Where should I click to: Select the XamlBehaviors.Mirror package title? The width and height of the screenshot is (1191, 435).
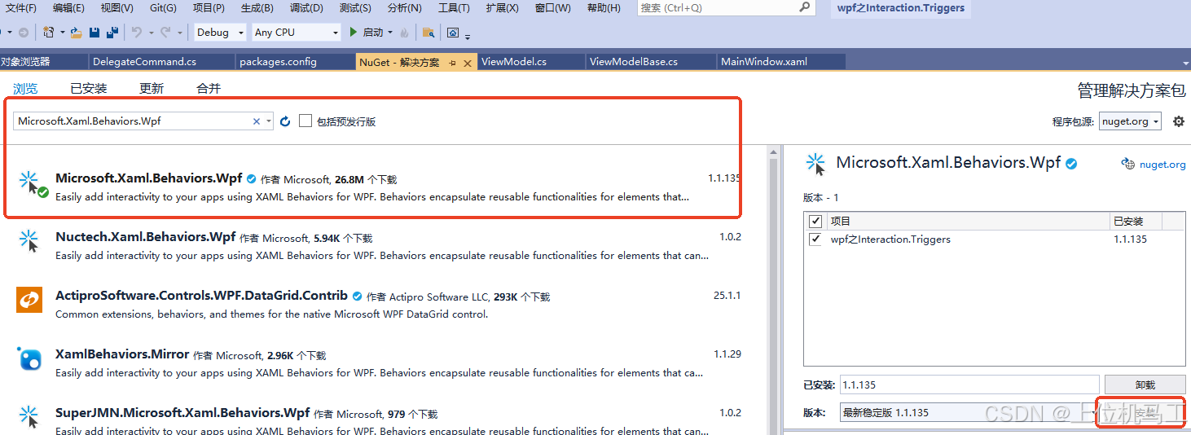[x=122, y=354]
